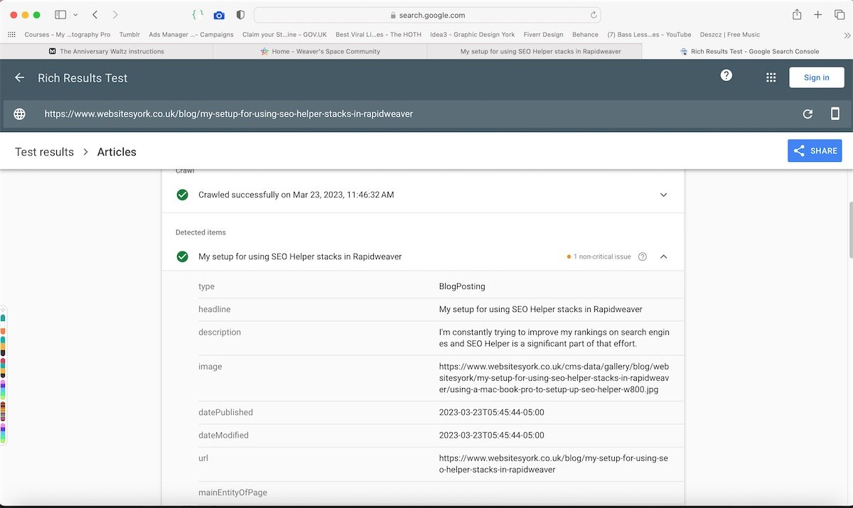
Task: Click the url field value
Action: [554, 464]
